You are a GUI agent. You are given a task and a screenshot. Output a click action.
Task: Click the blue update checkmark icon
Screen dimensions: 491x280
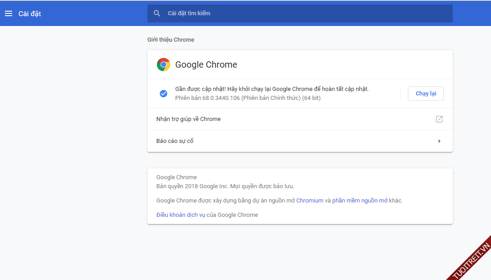coord(164,94)
